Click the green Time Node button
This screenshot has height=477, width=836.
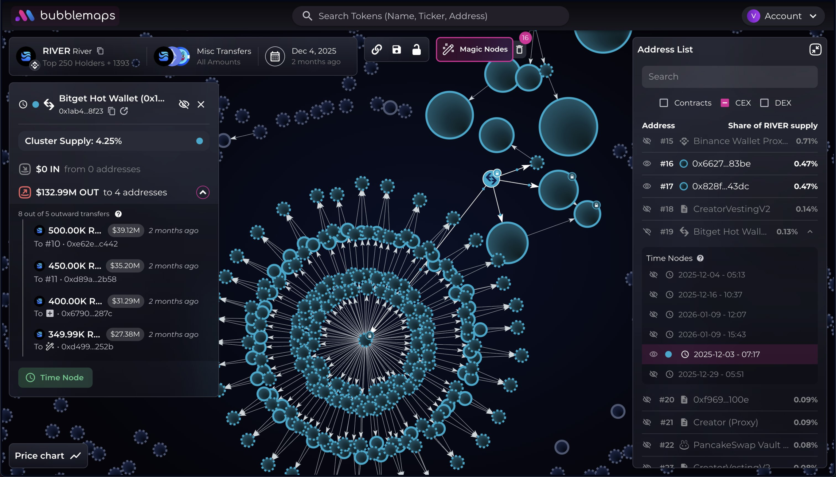(55, 377)
